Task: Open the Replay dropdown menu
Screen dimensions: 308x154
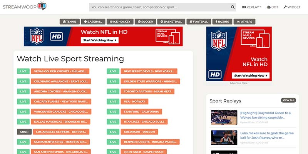Action: [x=252, y=7]
